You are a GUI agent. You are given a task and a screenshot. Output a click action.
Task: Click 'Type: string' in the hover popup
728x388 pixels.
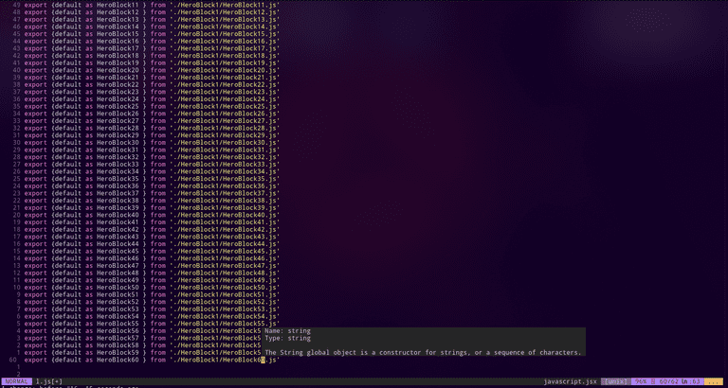tap(287, 337)
